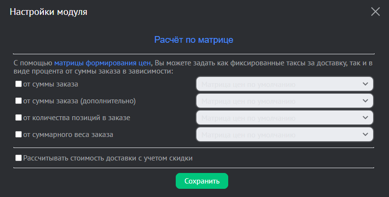
Task: Click the 'Расчёт по матрице' heading
Action: (x=194, y=39)
